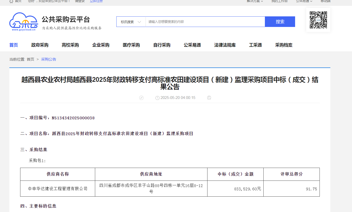Screen dimensions: 352x212
Task: Click the printer icon below the title
Action: tap(209, 98)
